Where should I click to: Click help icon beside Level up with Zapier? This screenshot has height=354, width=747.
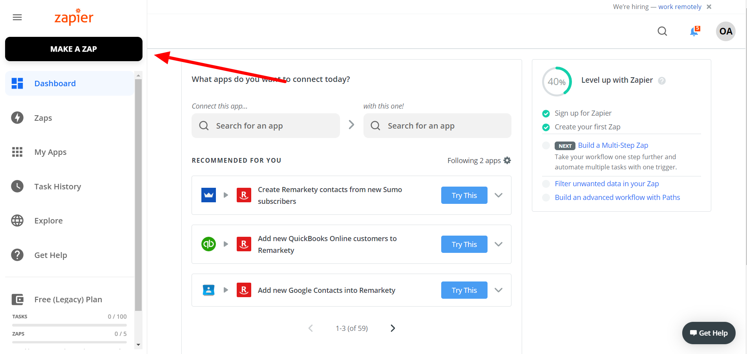point(662,81)
